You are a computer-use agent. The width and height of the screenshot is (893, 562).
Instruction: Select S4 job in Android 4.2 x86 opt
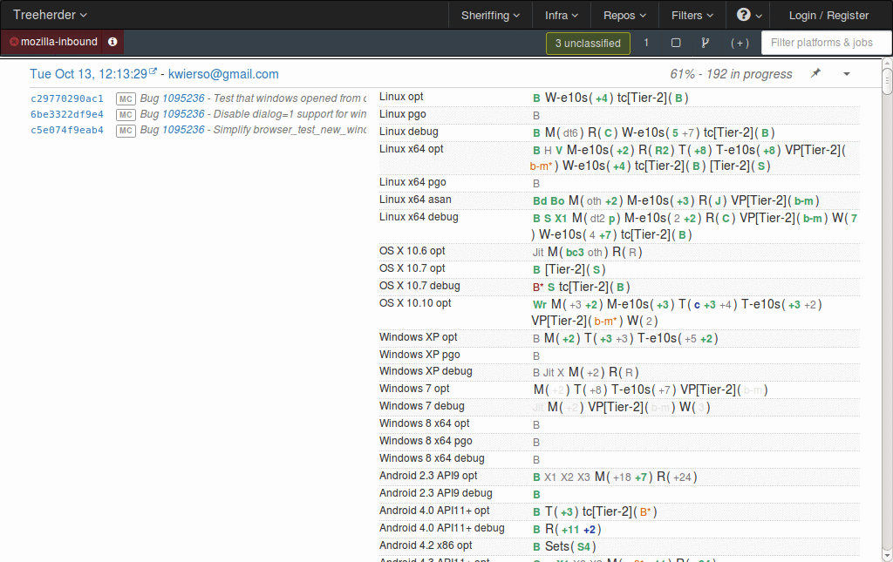[x=583, y=547]
